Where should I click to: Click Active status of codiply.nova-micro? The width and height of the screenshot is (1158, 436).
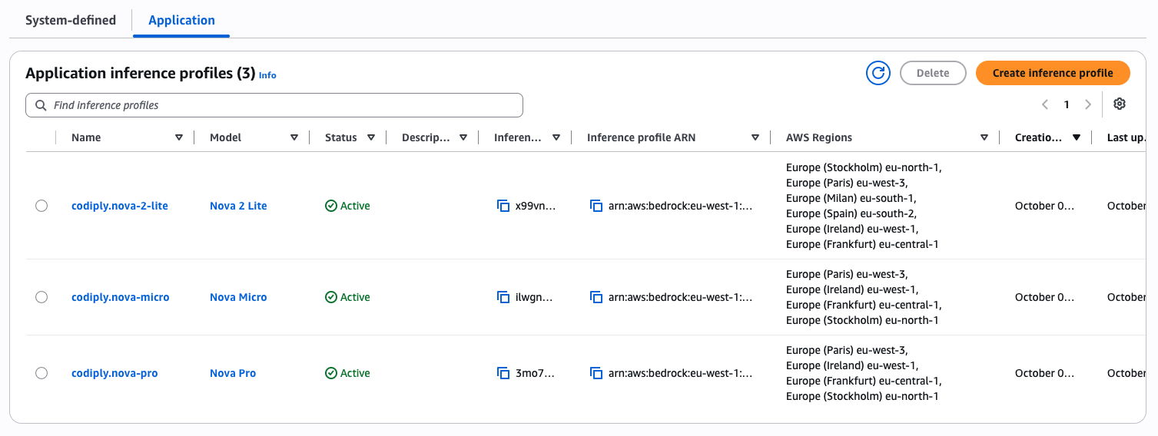point(347,297)
